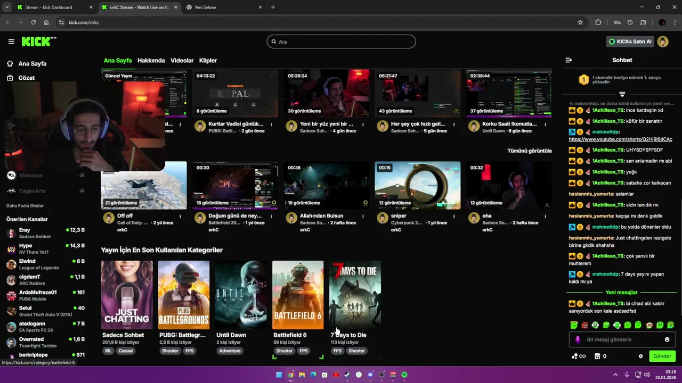
Task: Open chat settings gear icon
Action: tap(640, 356)
